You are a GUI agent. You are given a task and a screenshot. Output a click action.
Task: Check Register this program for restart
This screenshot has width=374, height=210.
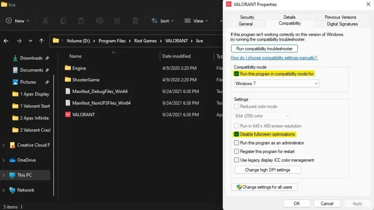tap(236, 151)
